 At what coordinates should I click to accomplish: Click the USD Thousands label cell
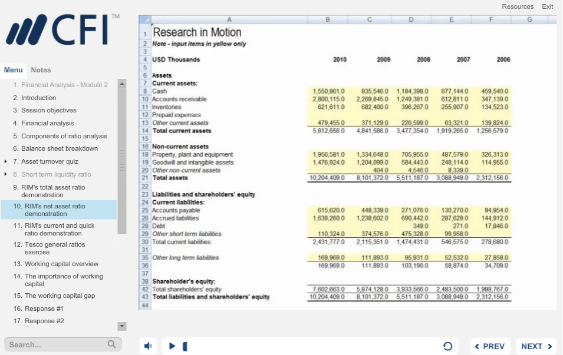(x=176, y=59)
